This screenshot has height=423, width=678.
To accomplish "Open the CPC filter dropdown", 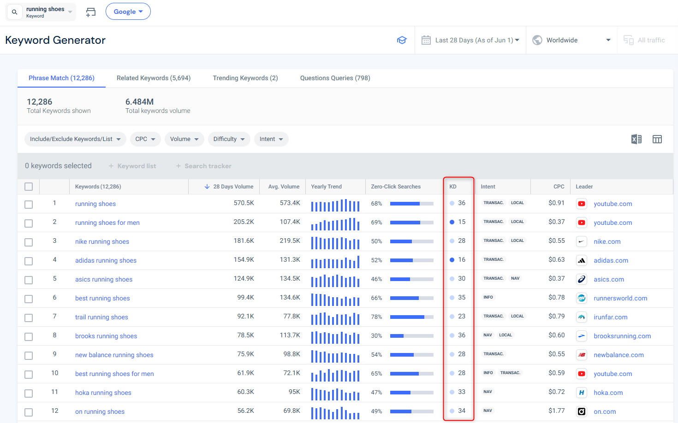I will coord(145,139).
